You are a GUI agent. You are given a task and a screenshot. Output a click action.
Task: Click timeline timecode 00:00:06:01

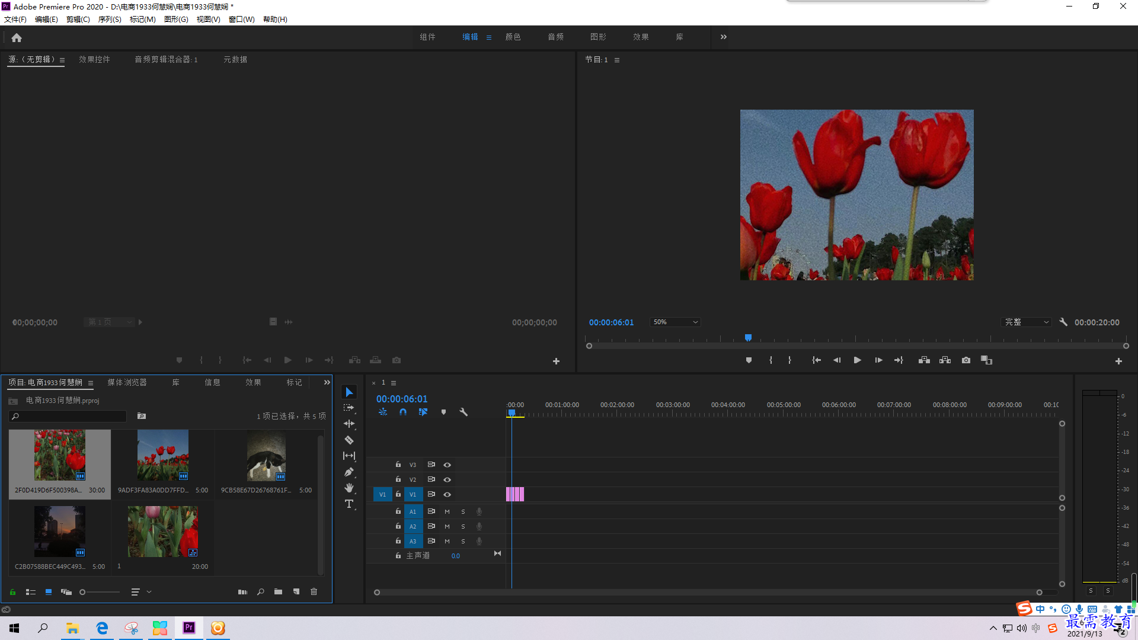401,399
